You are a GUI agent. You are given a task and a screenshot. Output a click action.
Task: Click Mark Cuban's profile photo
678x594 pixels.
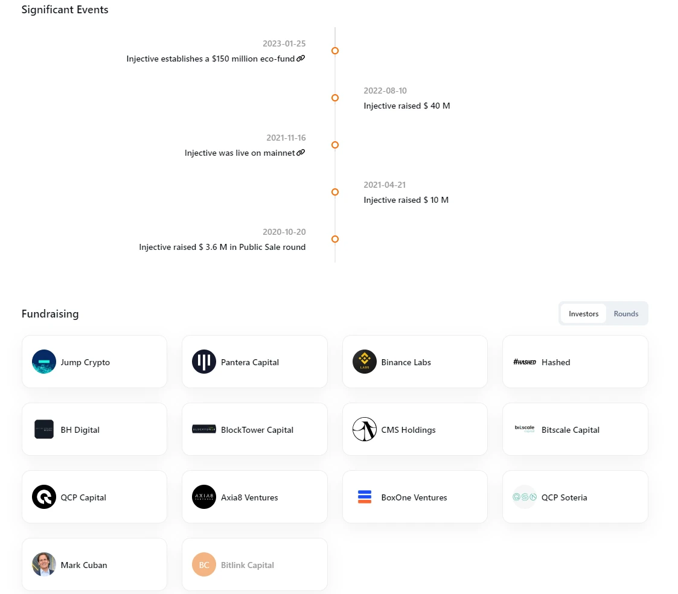(x=43, y=564)
